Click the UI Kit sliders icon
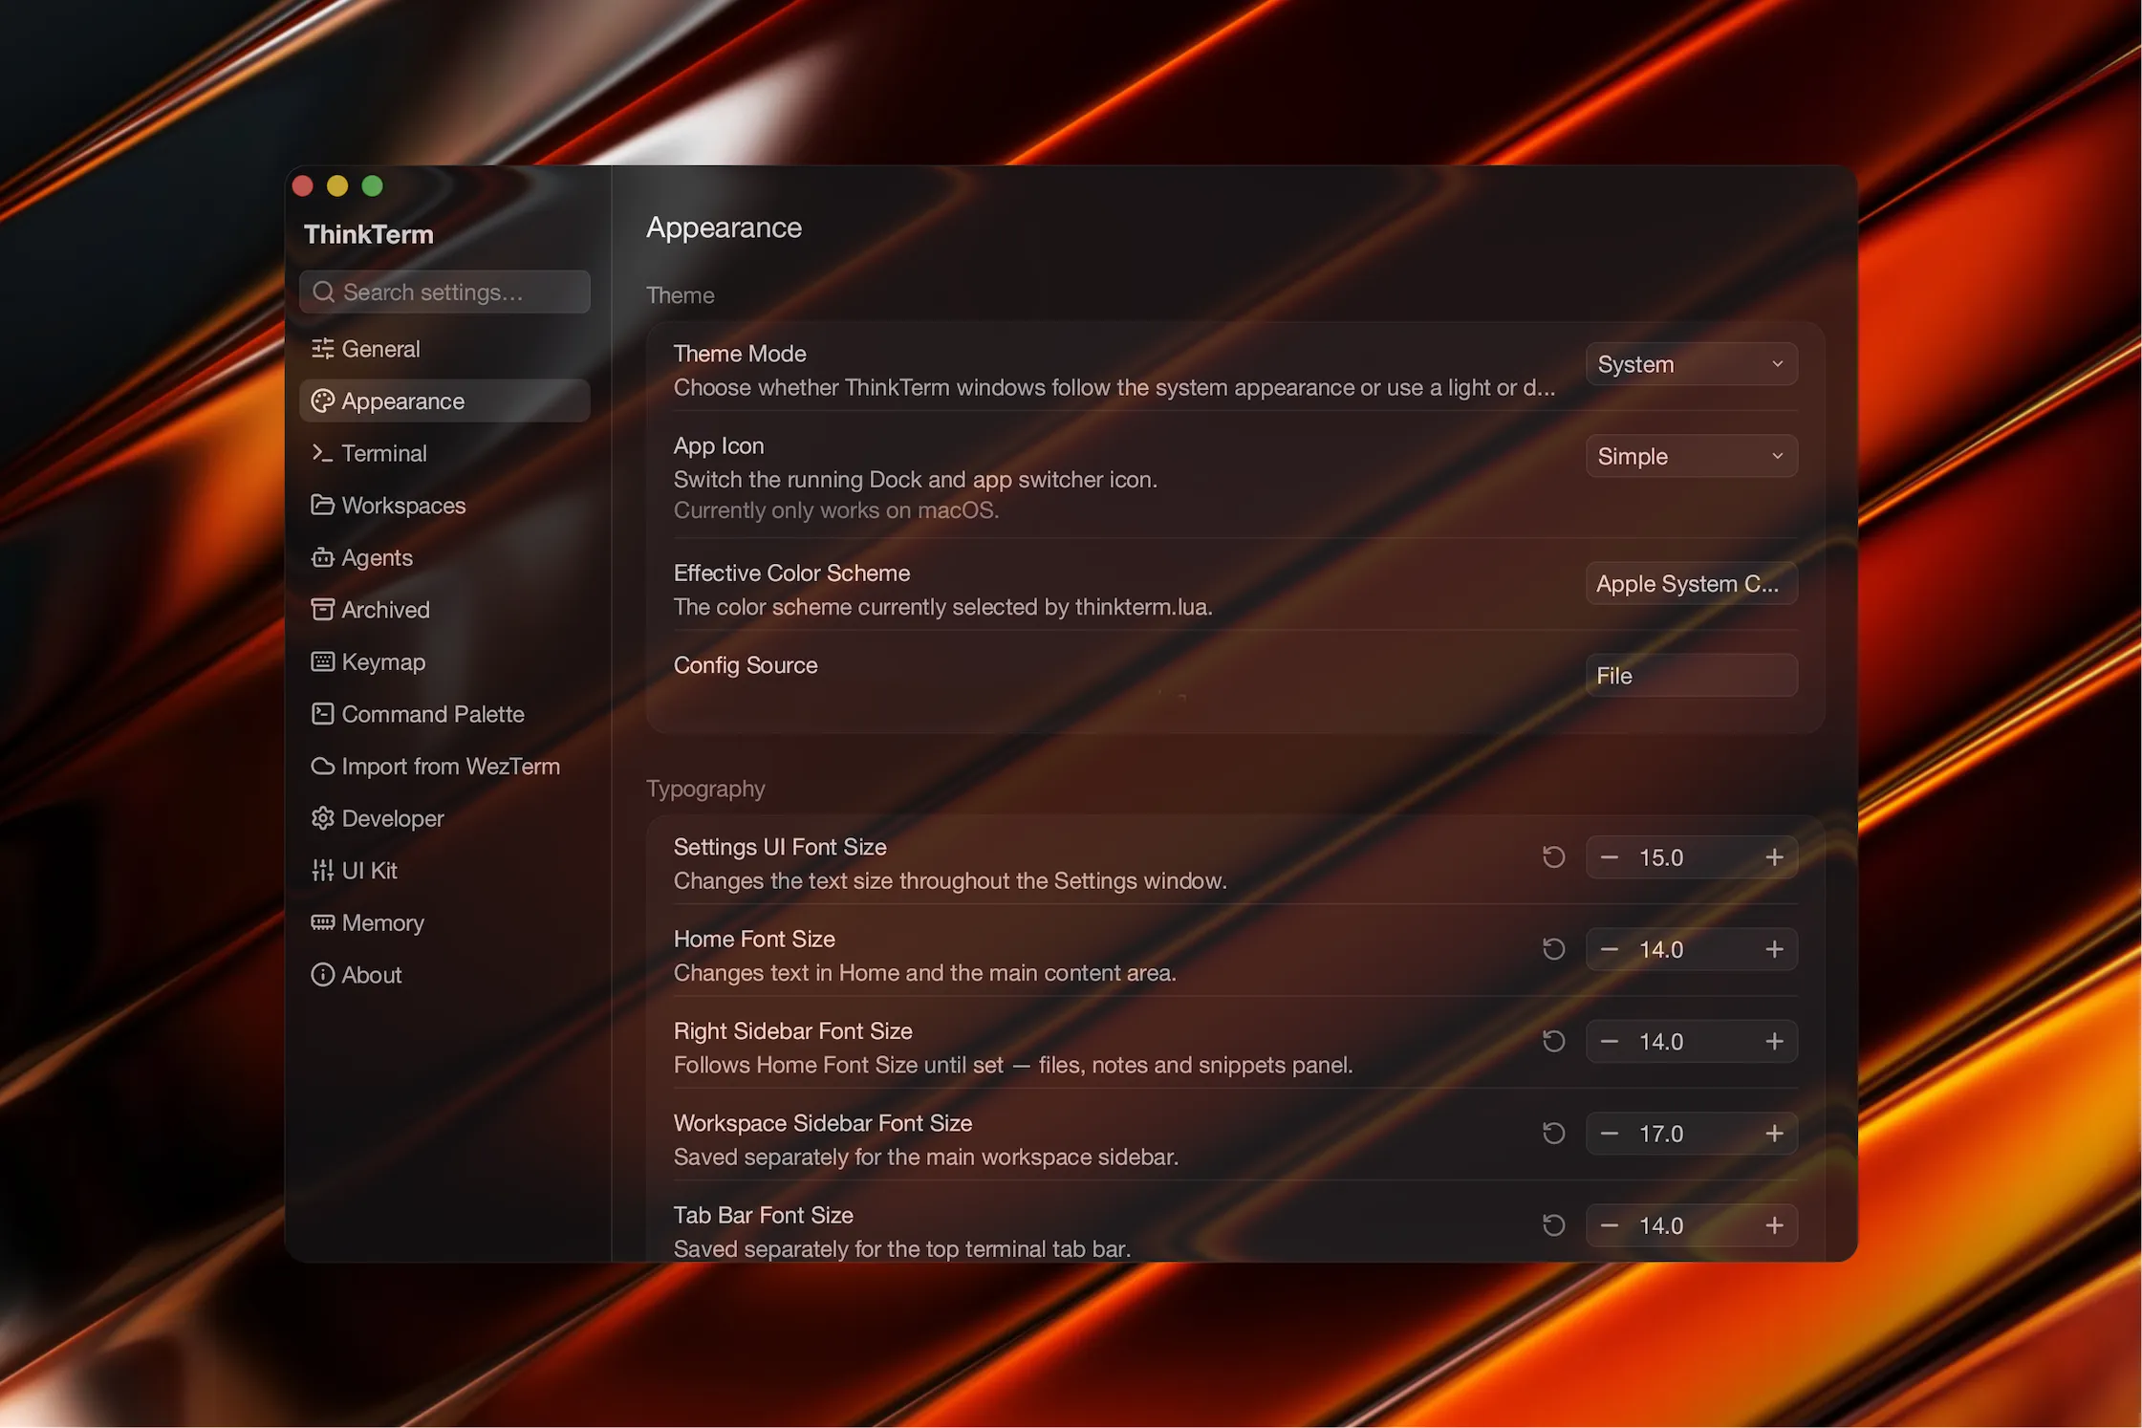Image resolution: width=2142 pixels, height=1428 pixels. click(322, 870)
